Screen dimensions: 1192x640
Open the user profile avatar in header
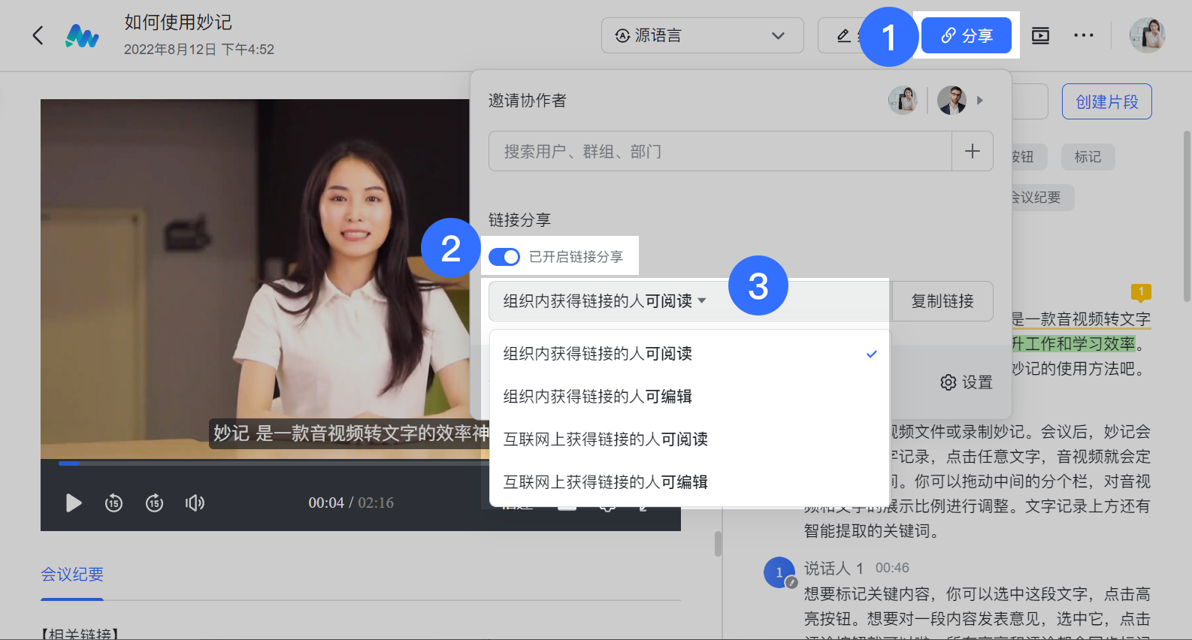[x=1147, y=35]
